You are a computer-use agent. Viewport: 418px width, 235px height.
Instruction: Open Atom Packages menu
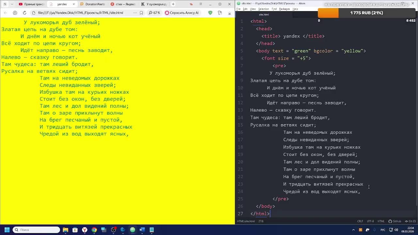pos(284,9)
